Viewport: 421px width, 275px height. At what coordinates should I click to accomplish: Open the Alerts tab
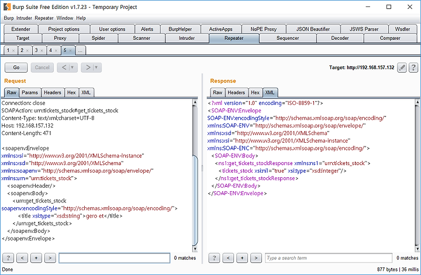[147, 29]
